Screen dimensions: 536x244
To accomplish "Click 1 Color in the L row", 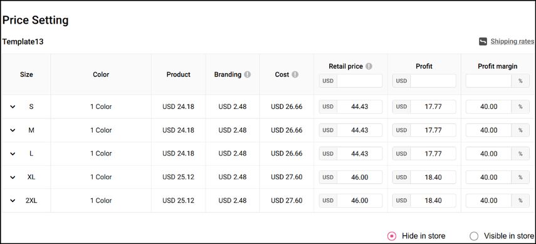I will [x=101, y=154].
